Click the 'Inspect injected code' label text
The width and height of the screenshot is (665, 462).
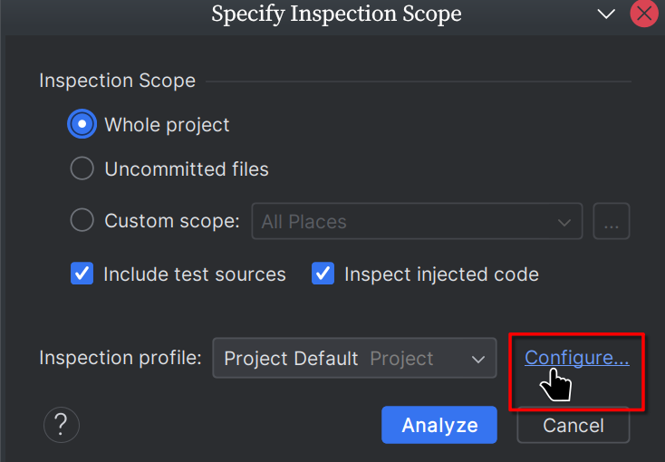pos(441,274)
